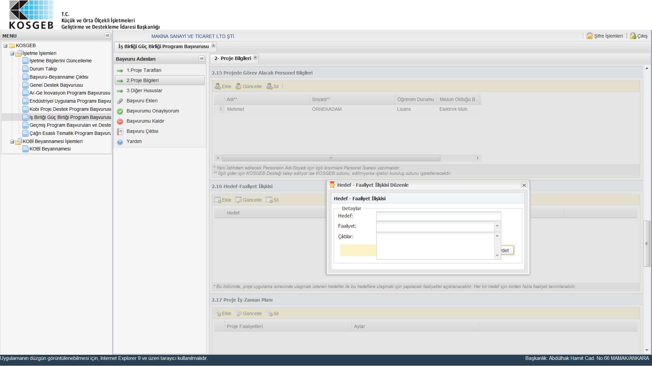Open KOBİ Beyannamesi tree item

coord(50,149)
